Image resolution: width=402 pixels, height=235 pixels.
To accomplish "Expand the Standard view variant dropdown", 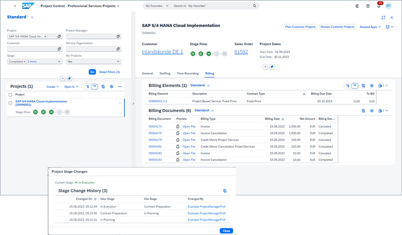I will [32, 18].
